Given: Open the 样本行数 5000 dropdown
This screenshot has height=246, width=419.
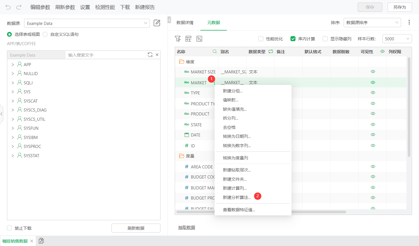Looking at the screenshot, I should (x=397, y=39).
